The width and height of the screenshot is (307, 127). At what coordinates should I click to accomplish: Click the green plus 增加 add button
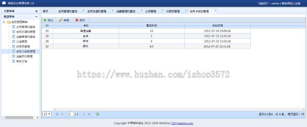pyautogui.click(x=48, y=20)
